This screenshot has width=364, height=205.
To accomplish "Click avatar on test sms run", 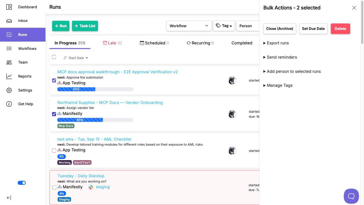I will point(232,151).
